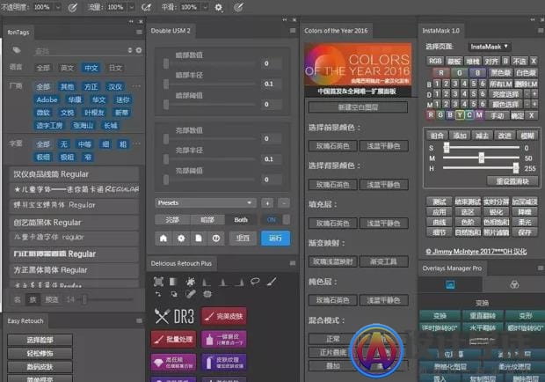545x382 pixels.
Task: Add preset with the plus icon
Action: tap(267, 202)
